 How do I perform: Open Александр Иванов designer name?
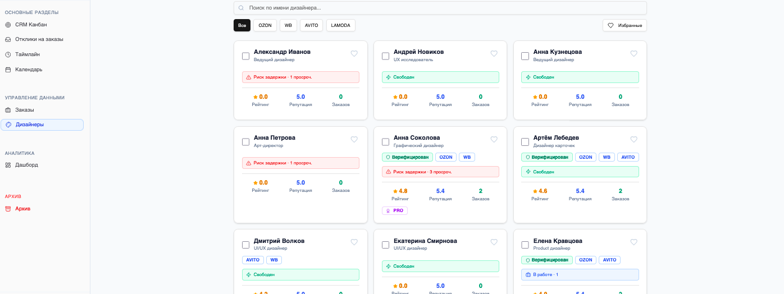282,52
